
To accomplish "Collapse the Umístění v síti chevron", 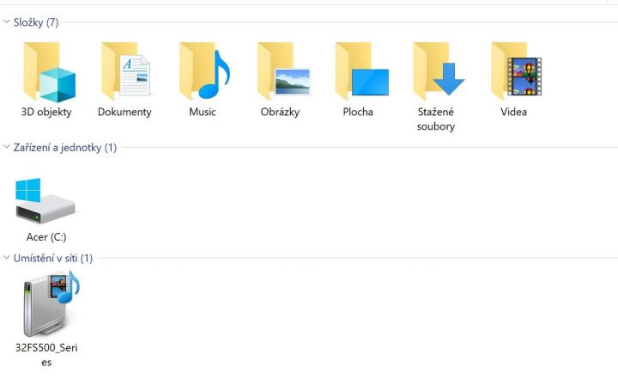I will tap(6, 258).
